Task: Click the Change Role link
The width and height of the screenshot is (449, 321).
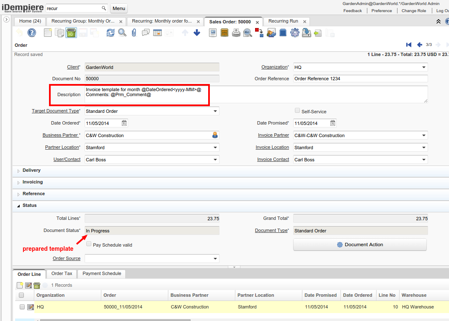Action: pos(413,11)
